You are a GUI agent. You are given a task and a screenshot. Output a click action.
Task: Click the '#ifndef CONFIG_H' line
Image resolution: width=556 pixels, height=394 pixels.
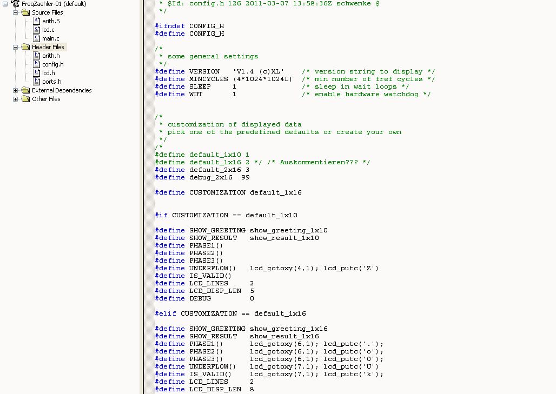click(x=189, y=26)
